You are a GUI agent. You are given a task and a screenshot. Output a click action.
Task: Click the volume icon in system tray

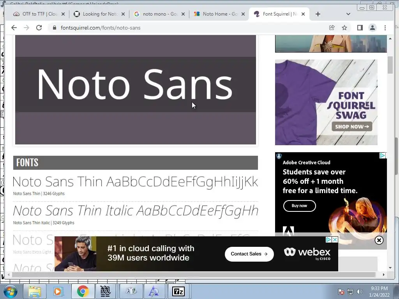coord(360,292)
